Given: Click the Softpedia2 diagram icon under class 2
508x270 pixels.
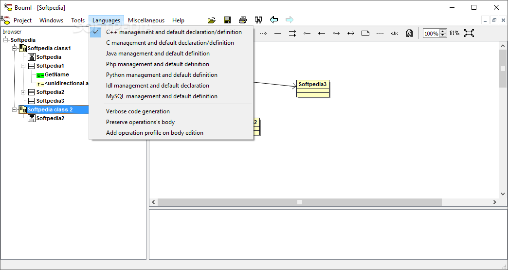Looking at the screenshot, I should coord(32,118).
